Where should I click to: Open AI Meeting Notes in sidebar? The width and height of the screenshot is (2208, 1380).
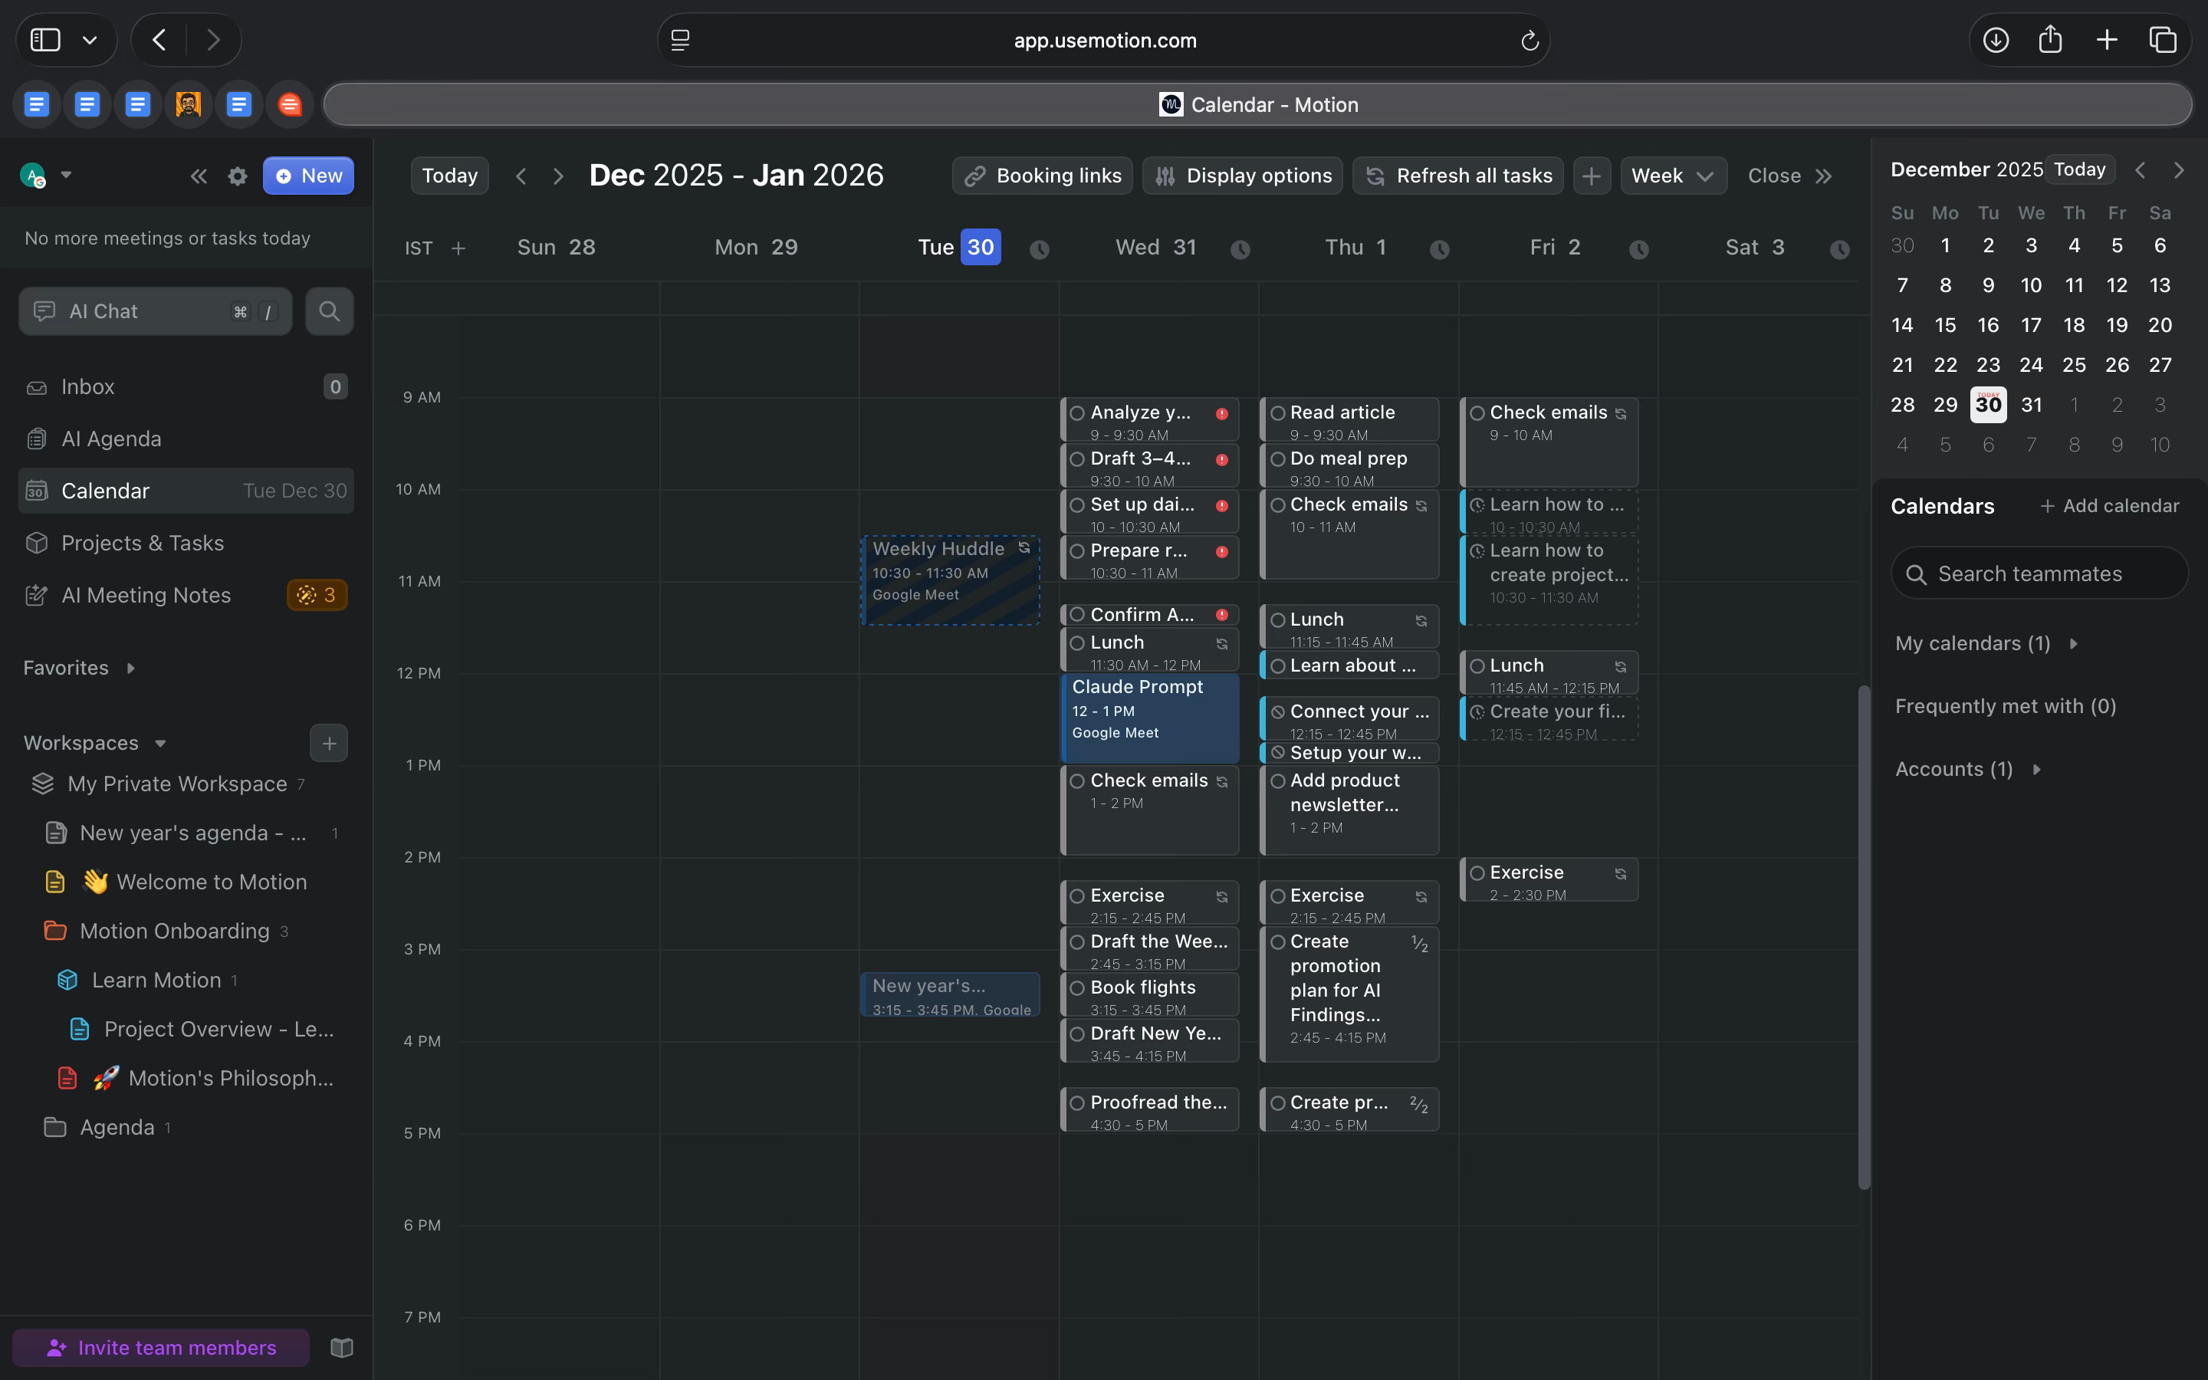tap(146, 595)
